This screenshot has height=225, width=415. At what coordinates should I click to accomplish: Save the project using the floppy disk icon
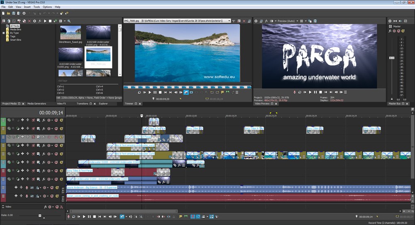14,13
